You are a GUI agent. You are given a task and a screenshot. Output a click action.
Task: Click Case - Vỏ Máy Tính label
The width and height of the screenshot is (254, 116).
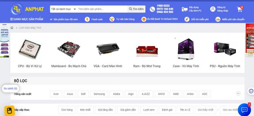186,66
